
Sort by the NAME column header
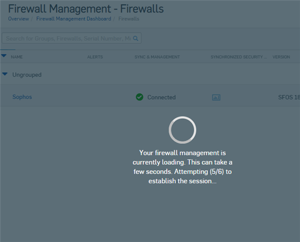coord(17,57)
